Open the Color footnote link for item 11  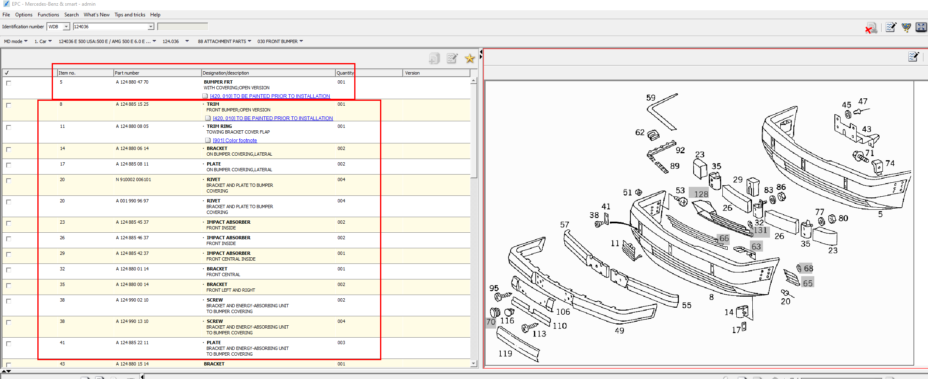click(x=235, y=141)
